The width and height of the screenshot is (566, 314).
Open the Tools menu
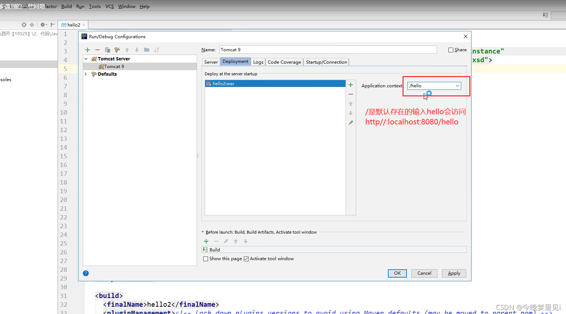(x=95, y=7)
